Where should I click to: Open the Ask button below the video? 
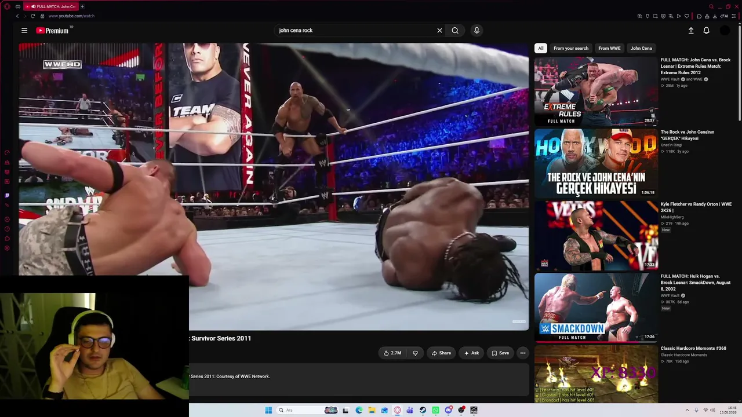(471, 353)
